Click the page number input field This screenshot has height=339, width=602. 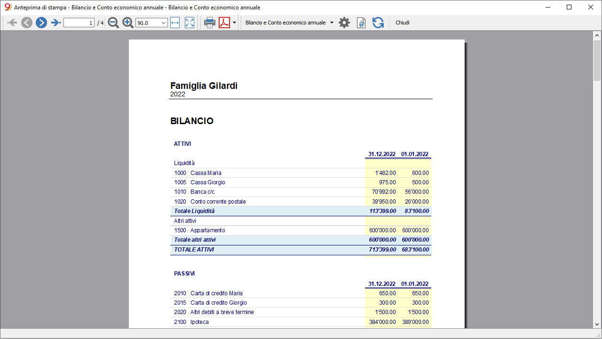(x=79, y=23)
